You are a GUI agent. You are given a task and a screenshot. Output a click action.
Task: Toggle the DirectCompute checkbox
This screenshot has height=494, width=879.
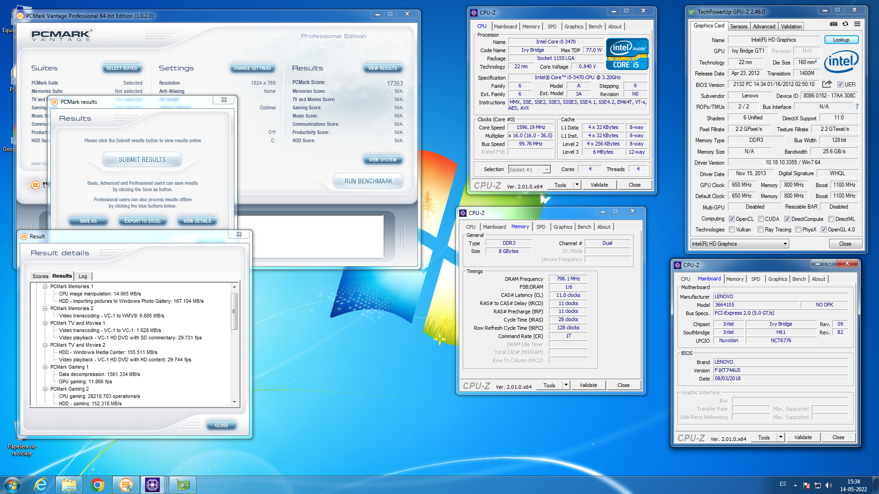(787, 219)
